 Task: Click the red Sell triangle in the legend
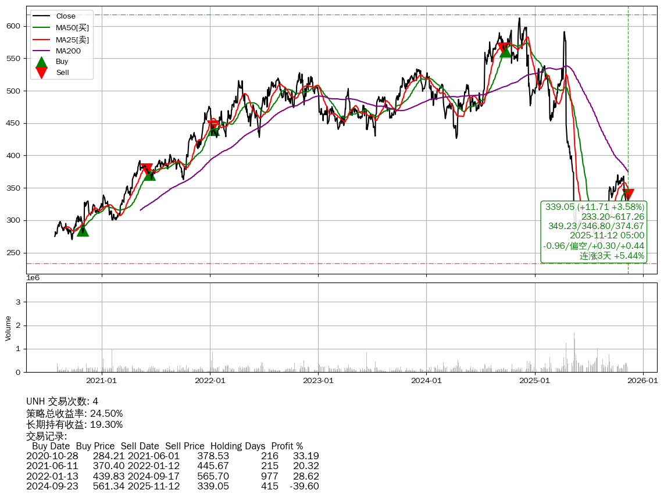coord(41,72)
